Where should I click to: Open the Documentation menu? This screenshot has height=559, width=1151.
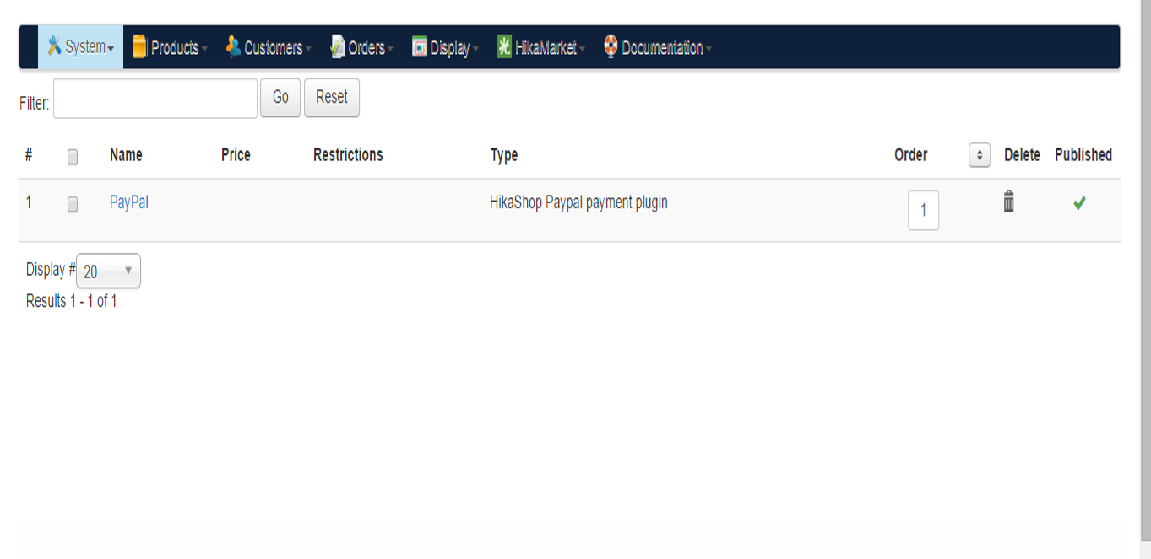point(657,47)
